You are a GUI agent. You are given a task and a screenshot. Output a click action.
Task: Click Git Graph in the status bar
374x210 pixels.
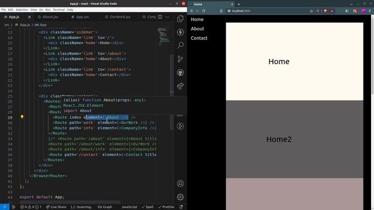click(x=105, y=207)
